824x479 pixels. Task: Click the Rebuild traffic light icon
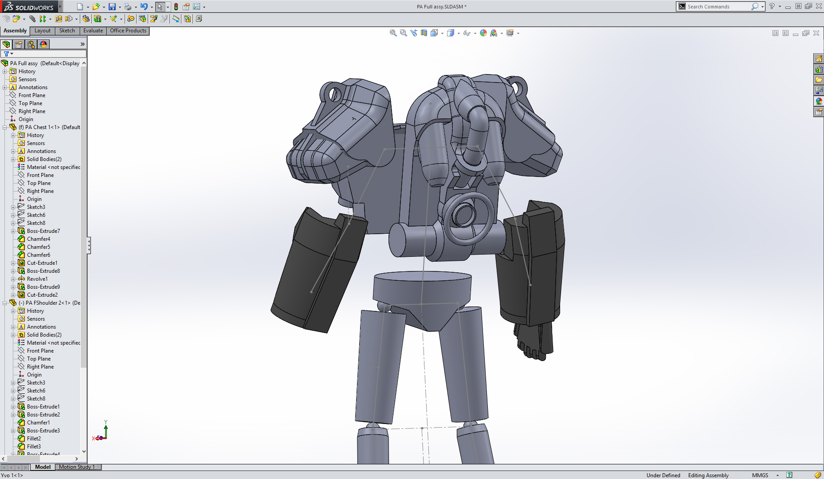pos(176,7)
